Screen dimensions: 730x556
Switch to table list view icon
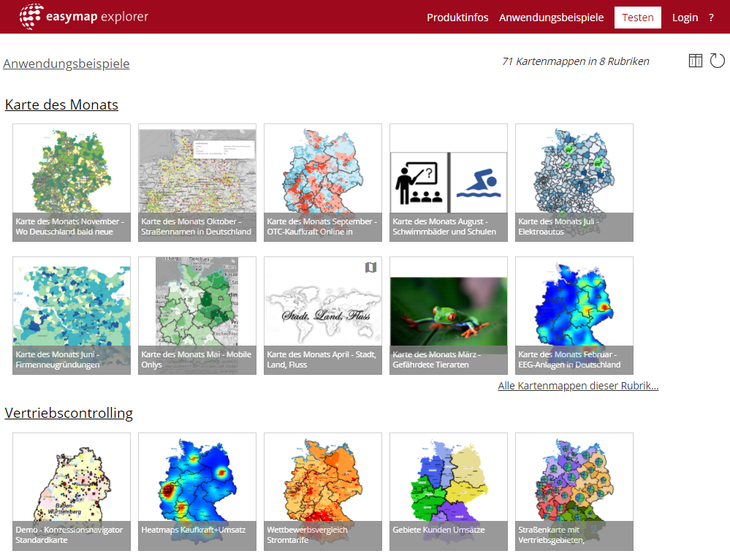click(696, 61)
